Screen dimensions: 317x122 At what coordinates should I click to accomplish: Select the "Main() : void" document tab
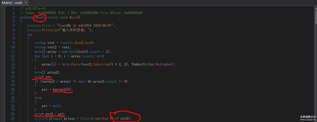(x=14, y=3)
